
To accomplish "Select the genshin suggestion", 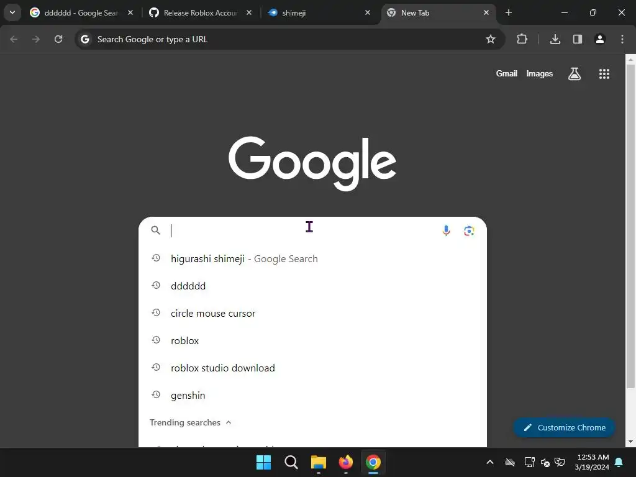I will [x=312, y=396].
